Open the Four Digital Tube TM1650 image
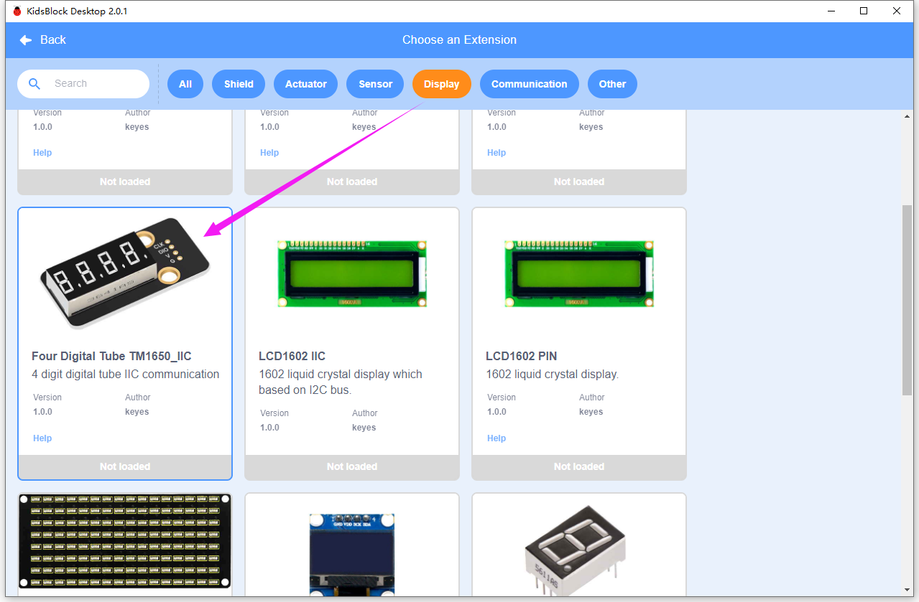 click(x=125, y=273)
